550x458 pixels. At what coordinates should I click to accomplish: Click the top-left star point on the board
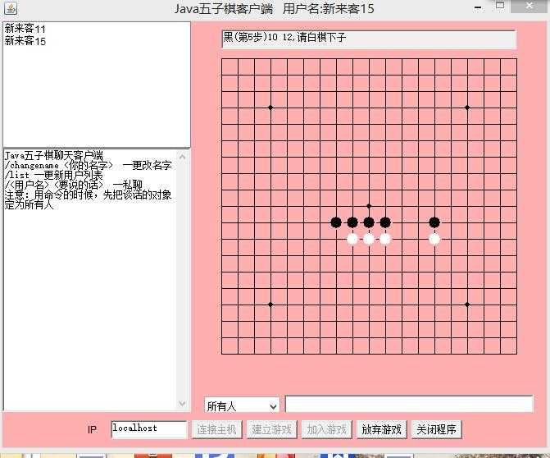[x=270, y=108]
